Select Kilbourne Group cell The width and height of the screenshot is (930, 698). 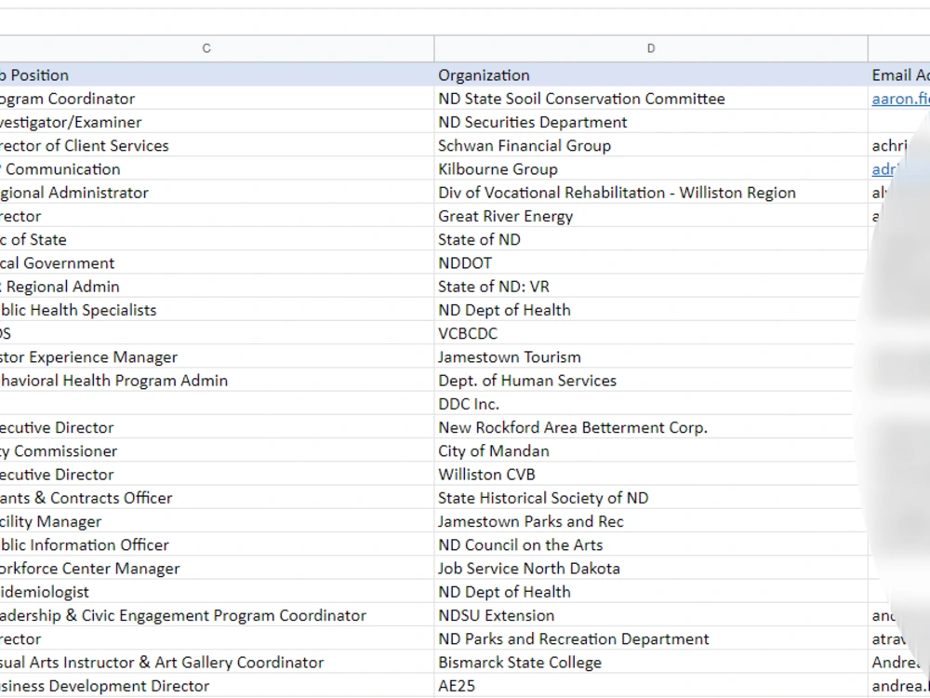[x=651, y=169]
